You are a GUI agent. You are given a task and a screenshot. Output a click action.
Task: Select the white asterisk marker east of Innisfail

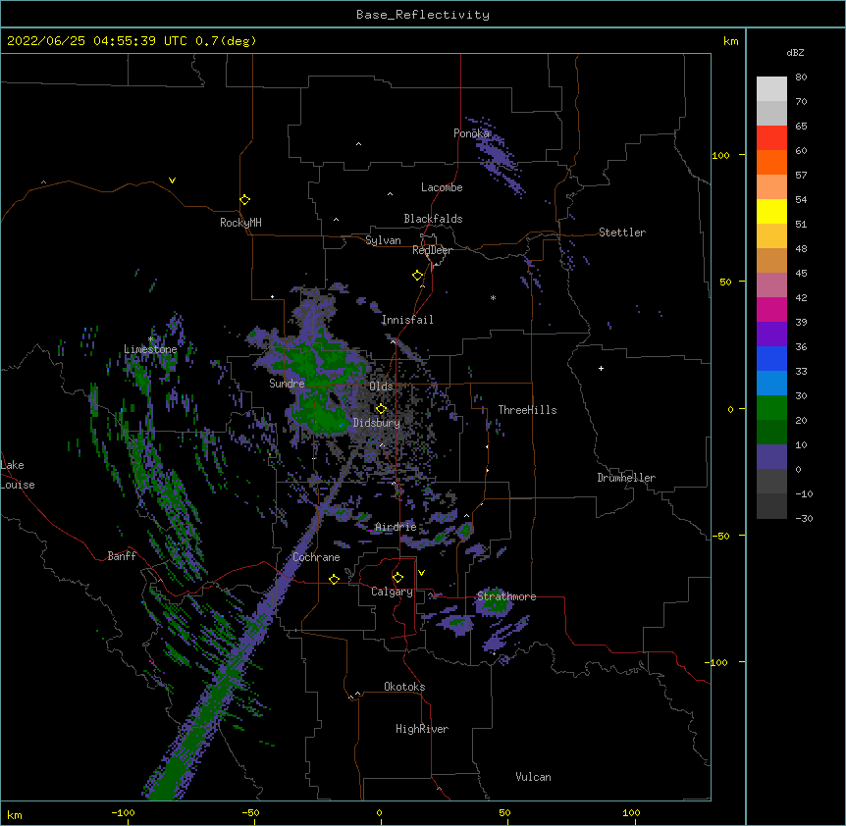pyautogui.click(x=493, y=297)
